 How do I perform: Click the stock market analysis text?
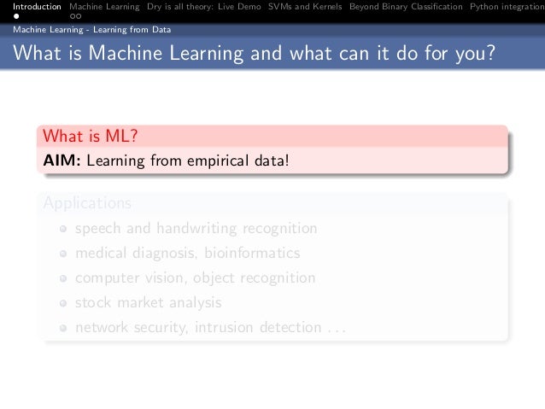[148, 303]
